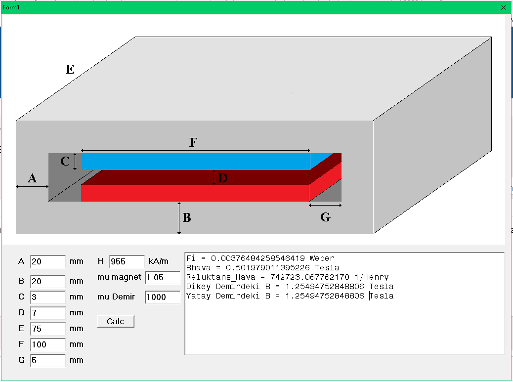The width and height of the screenshot is (513, 382).
Task: Select the B input field containing 20
Action: [47, 281]
